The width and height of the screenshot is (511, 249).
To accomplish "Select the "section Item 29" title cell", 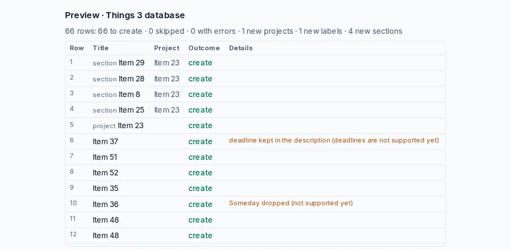I will point(119,63).
